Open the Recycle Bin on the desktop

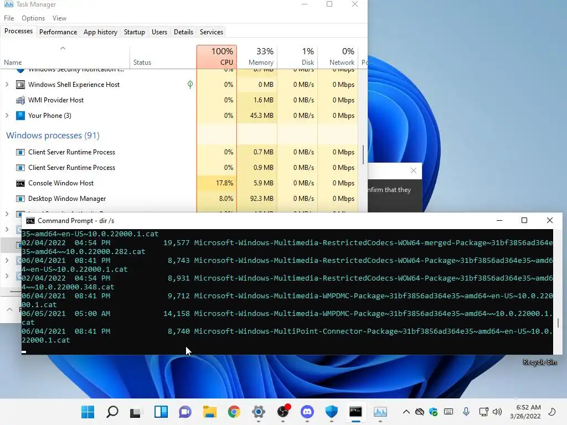(539, 362)
